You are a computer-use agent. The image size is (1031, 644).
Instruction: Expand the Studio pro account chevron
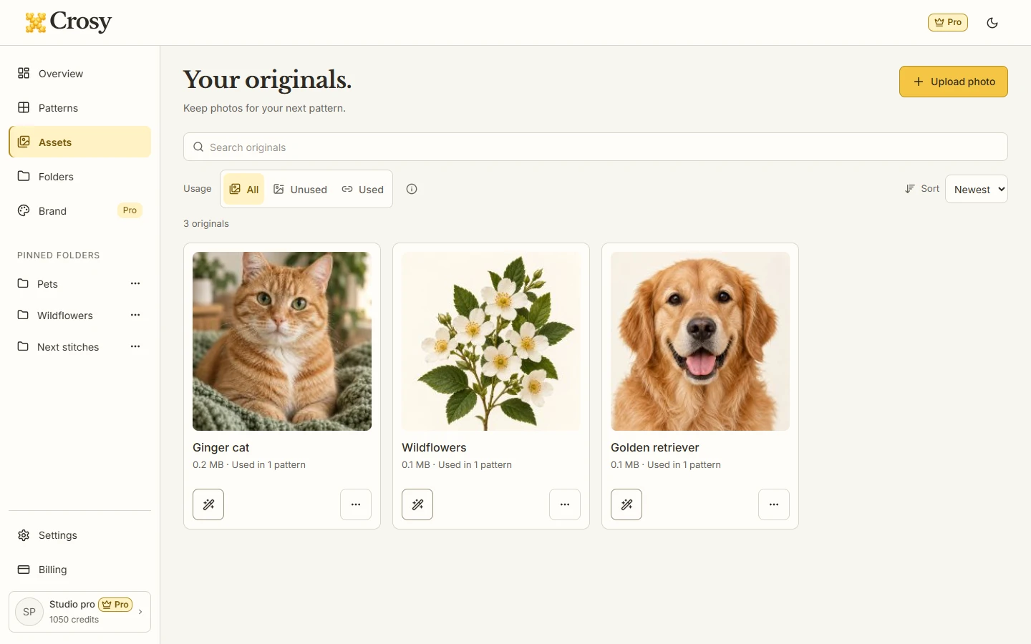pyautogui.click(x=140, y=612)
